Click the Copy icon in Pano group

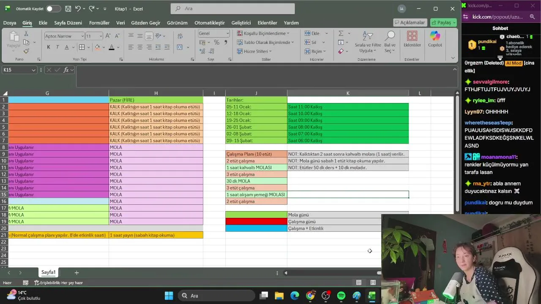pyautogui.click(x=26, y=42)
